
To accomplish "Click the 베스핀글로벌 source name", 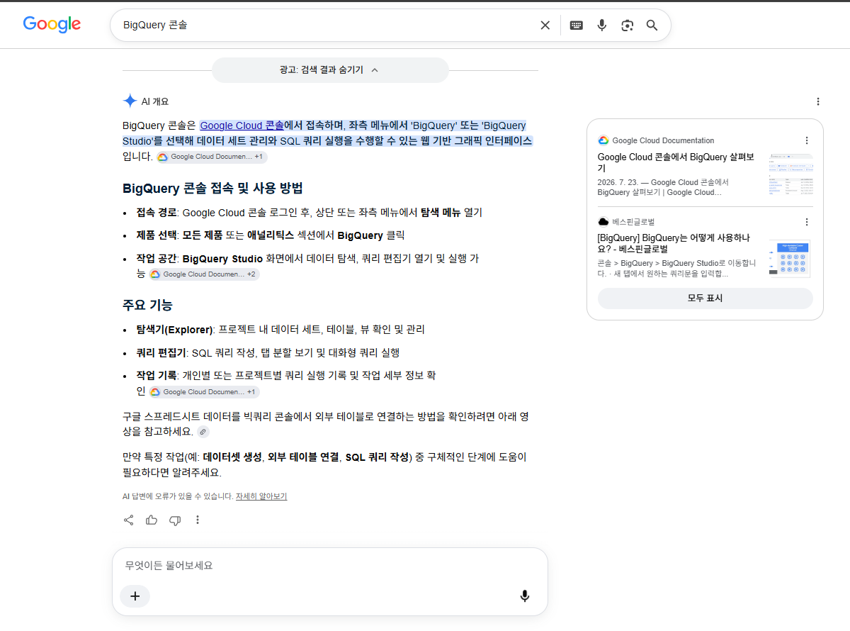I will (x=633, y=222).
